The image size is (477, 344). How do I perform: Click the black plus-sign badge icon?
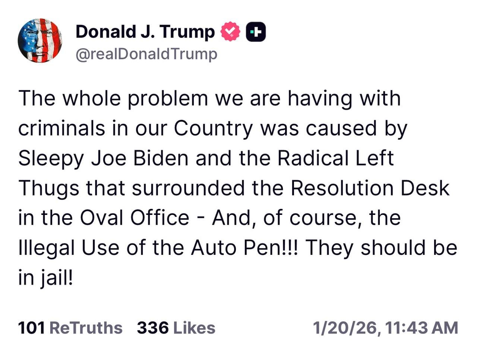pyautogui.click(x=256, y=32)
